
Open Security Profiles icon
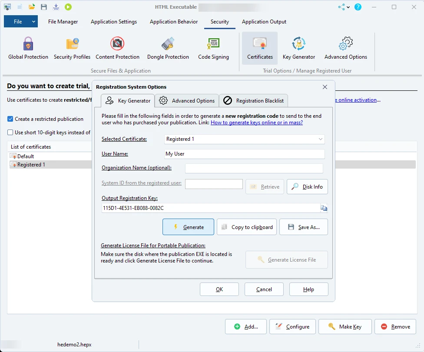72,48
